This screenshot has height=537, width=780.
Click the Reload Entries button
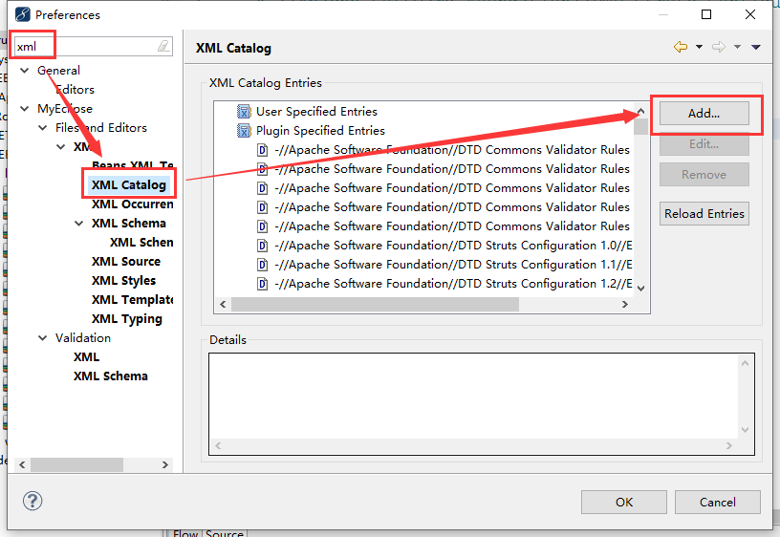pos(704,214)
